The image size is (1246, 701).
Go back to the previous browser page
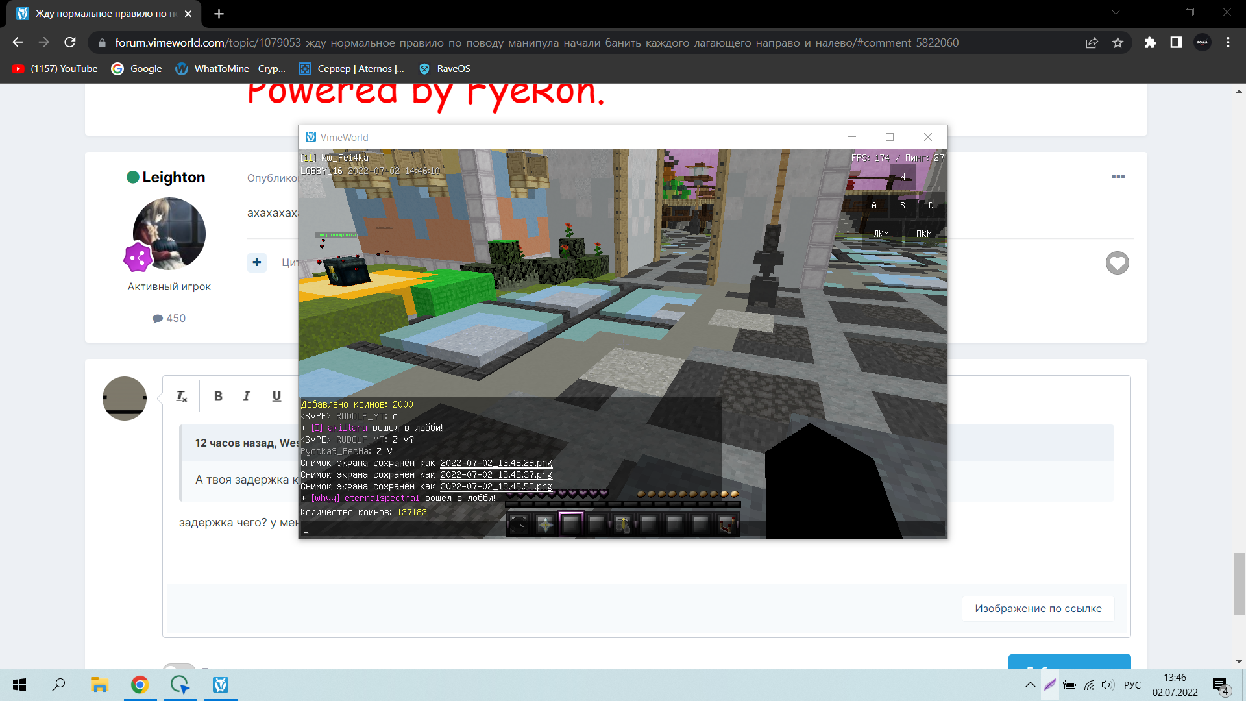18,42
